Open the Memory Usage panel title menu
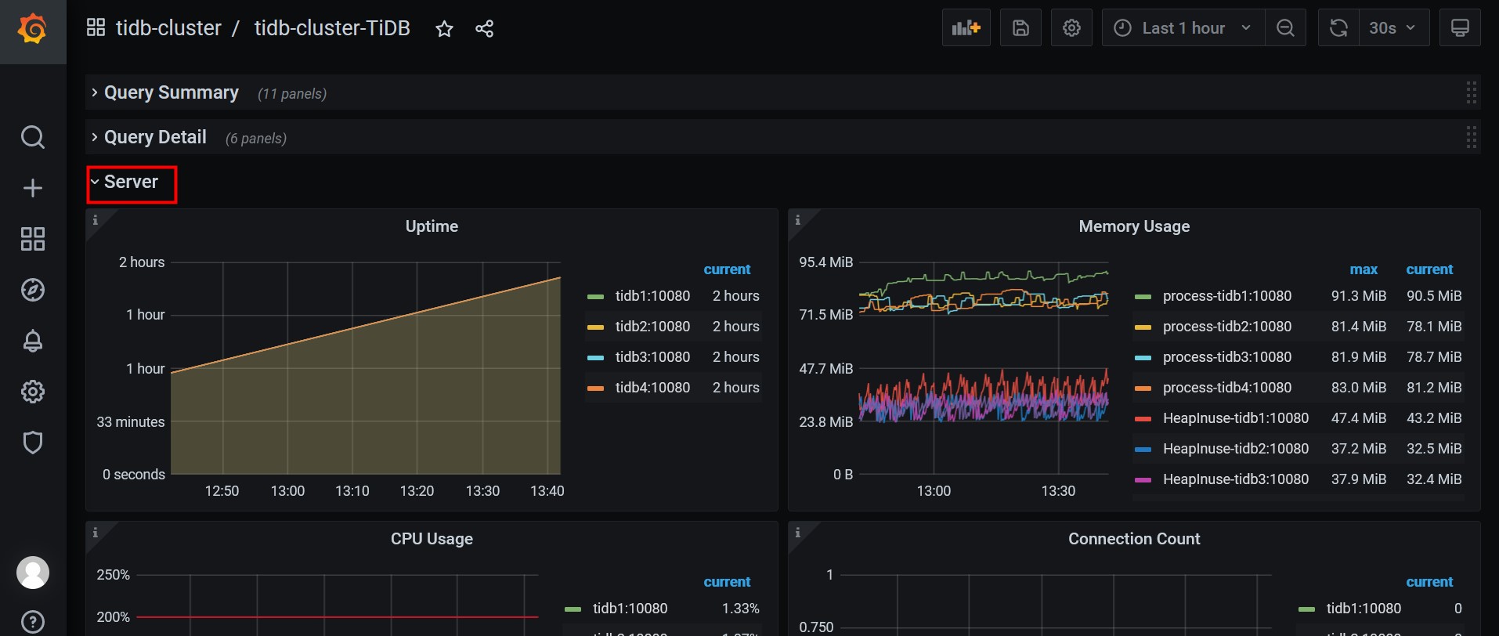1499x636 pixels. 1134,226
